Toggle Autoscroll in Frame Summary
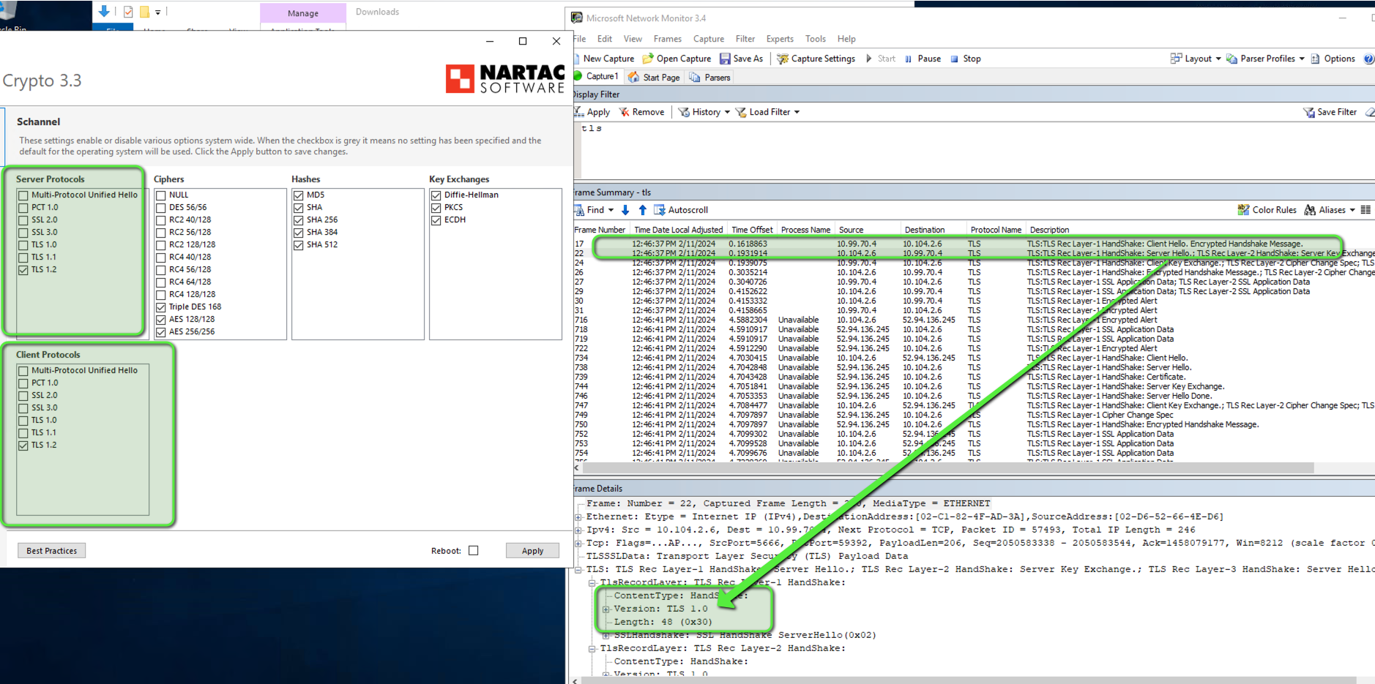This screenshot has width=1375, height=684. pos(681,210)
